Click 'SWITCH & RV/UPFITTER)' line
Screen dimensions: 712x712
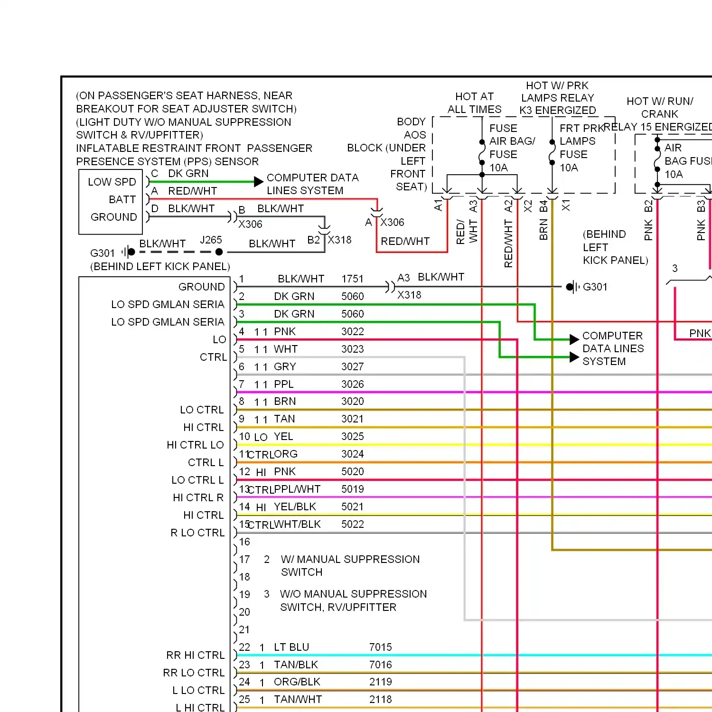click(140, 135)
